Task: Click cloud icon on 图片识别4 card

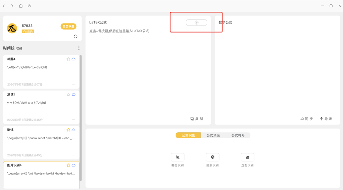Action: (x=73, y=165)
